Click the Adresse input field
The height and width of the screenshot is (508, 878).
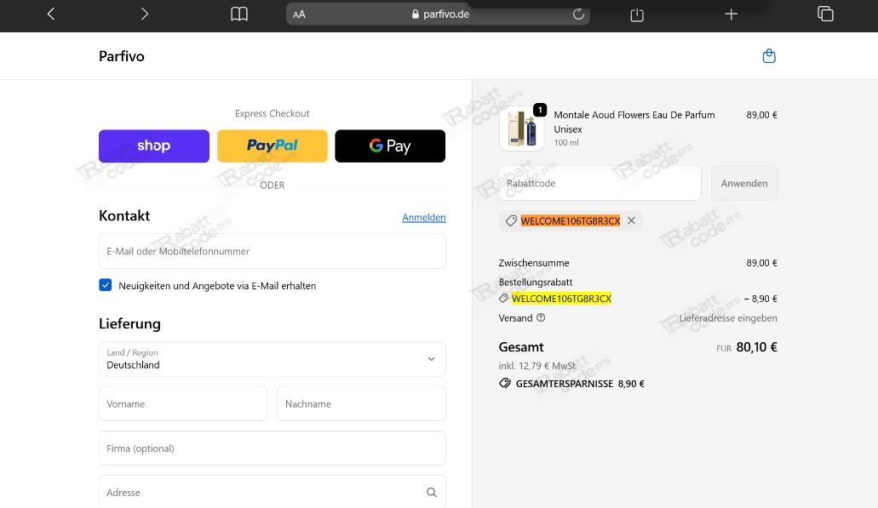(273, 493)
